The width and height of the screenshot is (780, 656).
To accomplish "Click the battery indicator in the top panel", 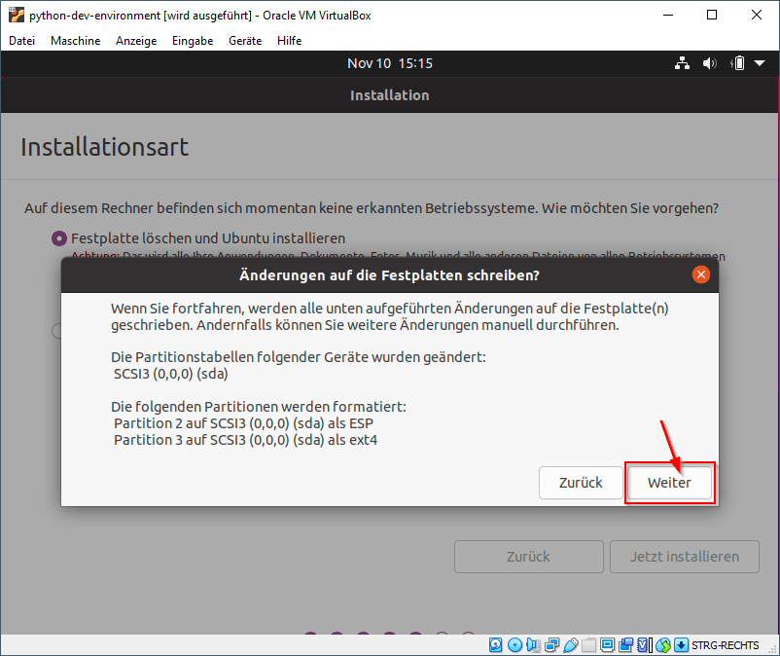I will coord(737,62).
